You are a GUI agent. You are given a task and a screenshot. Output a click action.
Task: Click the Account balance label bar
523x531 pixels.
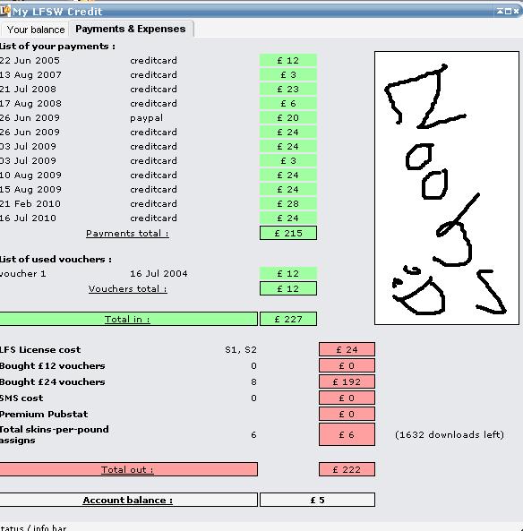point(129,500)
